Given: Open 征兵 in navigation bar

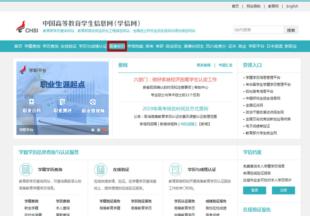Looking at the screenshot, I should tap(232, 46).
